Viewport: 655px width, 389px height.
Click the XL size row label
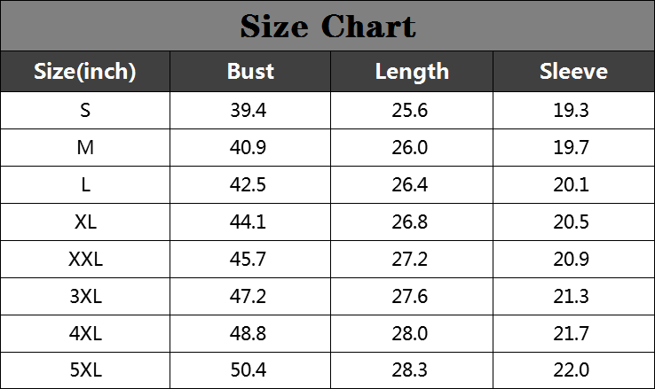coord(85,222)
